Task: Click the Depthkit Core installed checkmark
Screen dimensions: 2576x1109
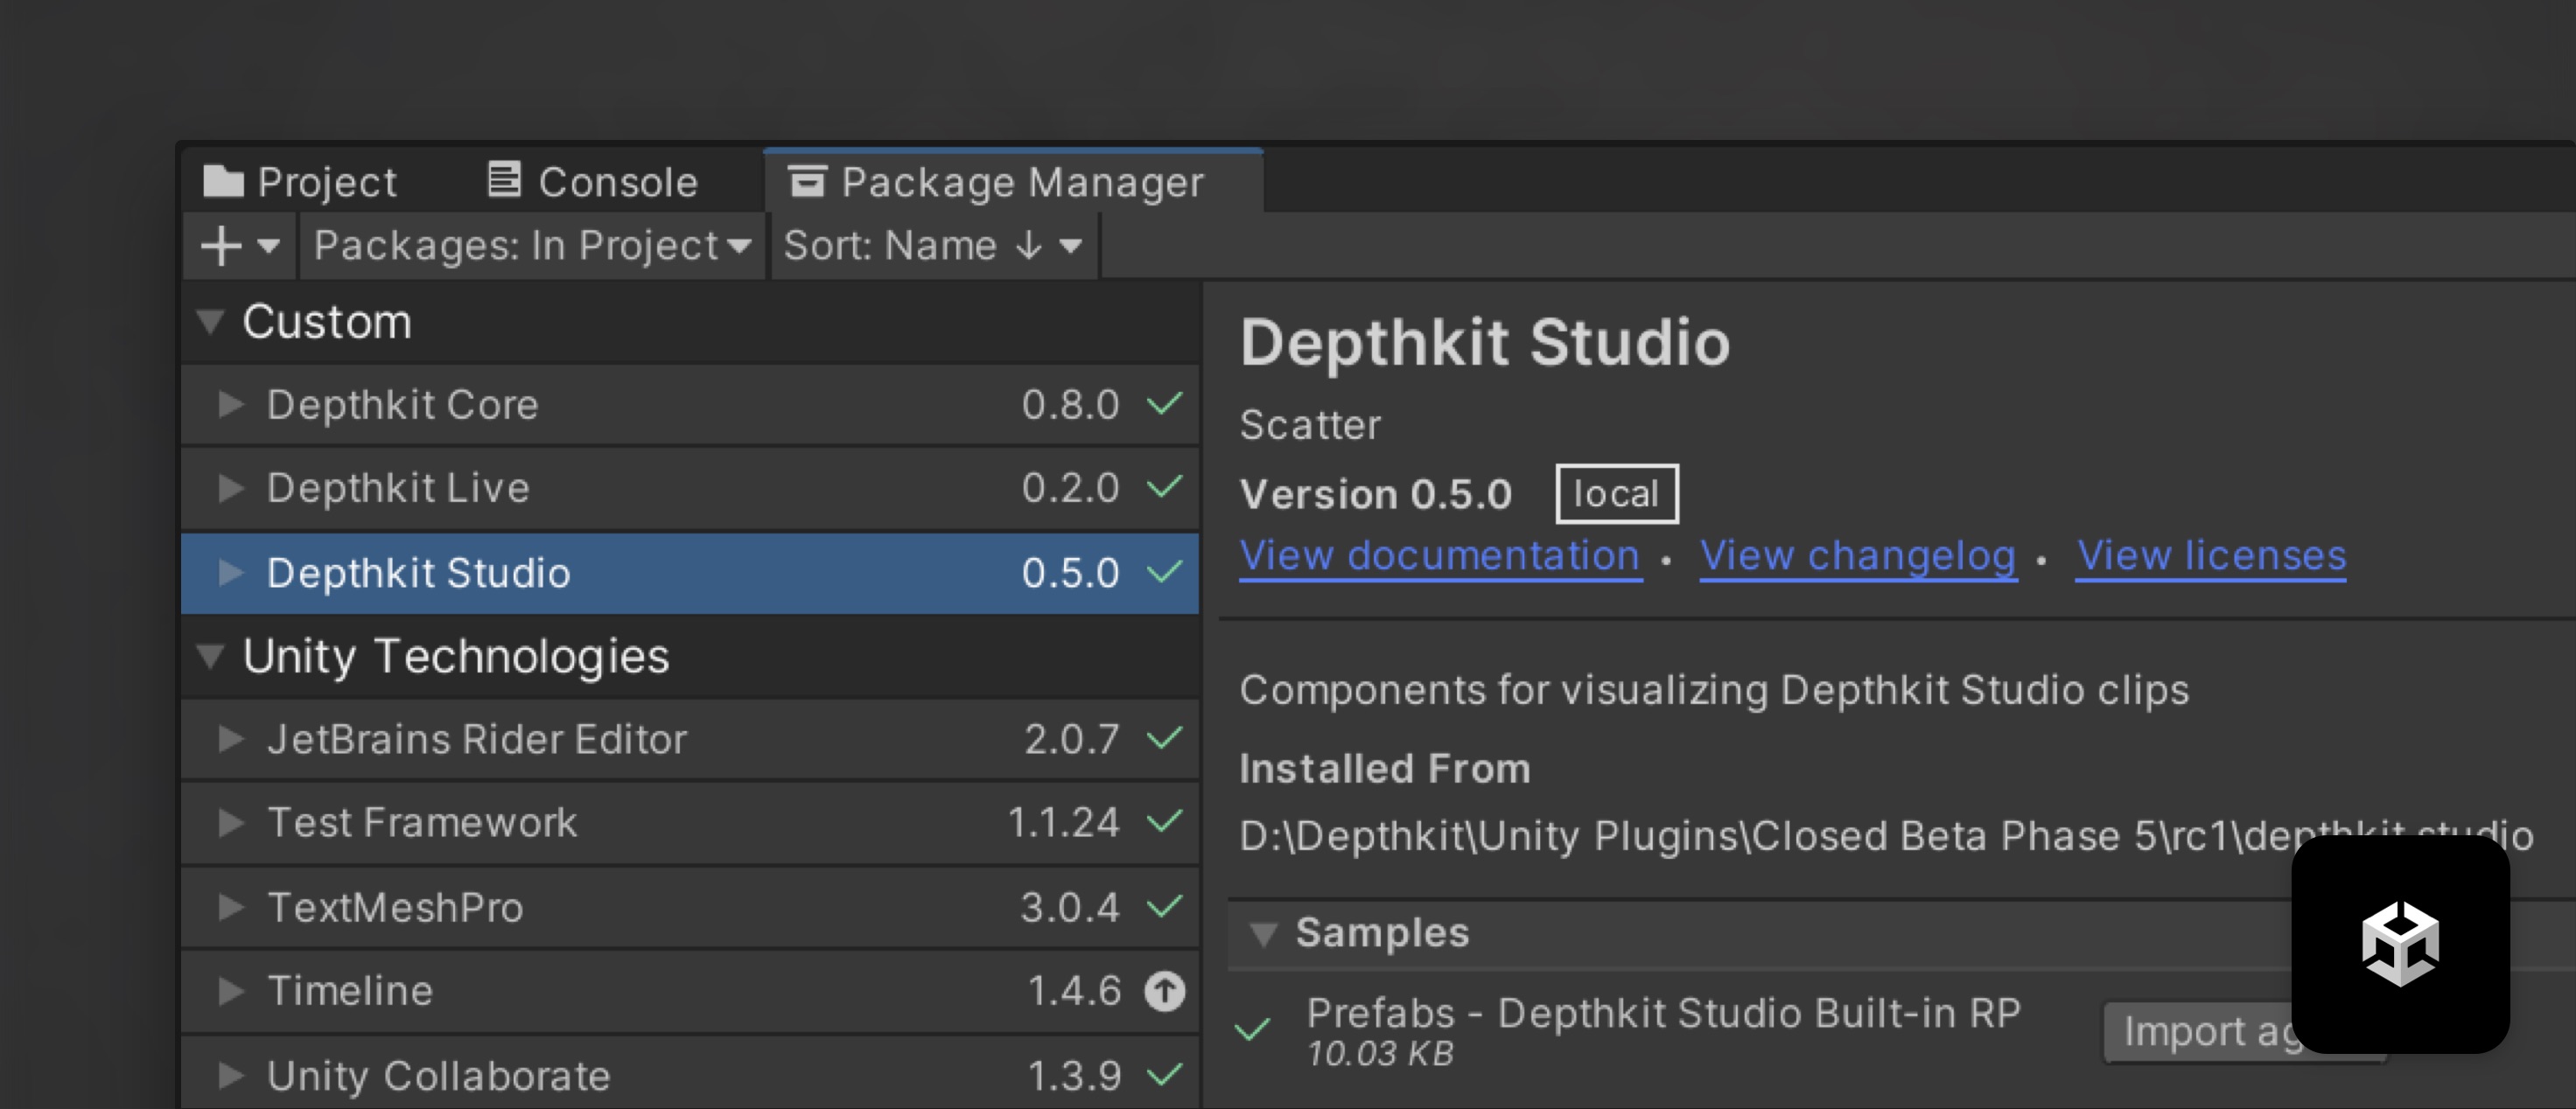Action: pyautogui.click(x=1164, y=404)
